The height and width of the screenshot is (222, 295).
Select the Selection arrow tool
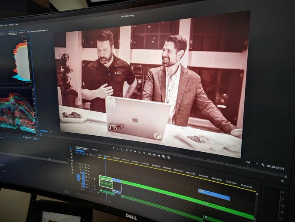click(71, 148)
